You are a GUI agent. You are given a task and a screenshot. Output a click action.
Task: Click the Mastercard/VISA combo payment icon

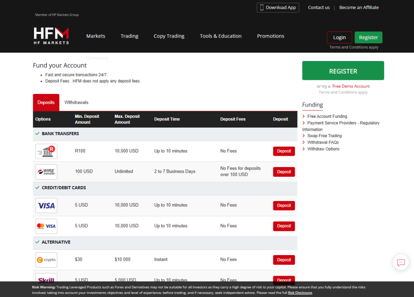46,226
